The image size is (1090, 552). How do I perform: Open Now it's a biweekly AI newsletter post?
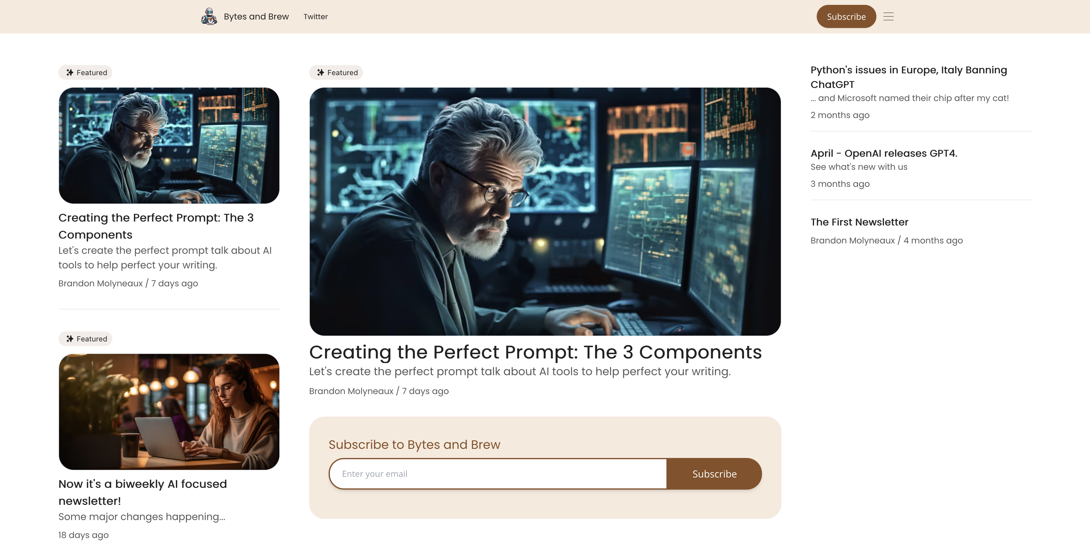143,492
